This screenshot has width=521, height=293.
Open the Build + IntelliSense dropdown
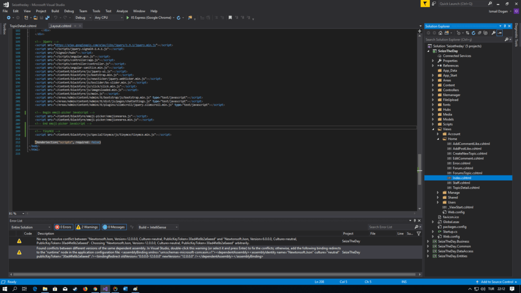point(158,227)
